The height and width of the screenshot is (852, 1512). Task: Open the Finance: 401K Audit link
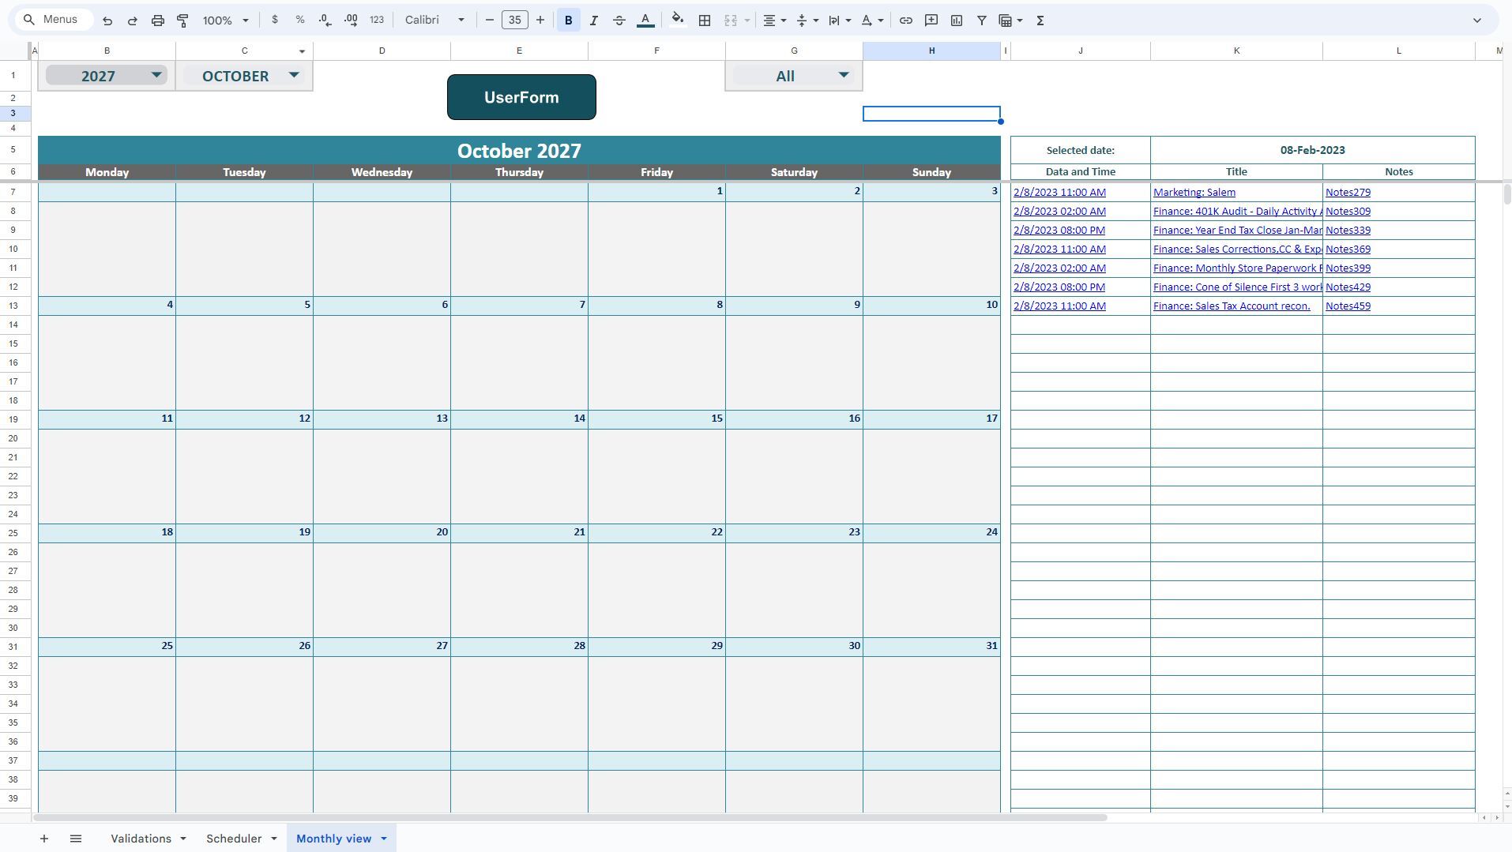click(1236, 211)
